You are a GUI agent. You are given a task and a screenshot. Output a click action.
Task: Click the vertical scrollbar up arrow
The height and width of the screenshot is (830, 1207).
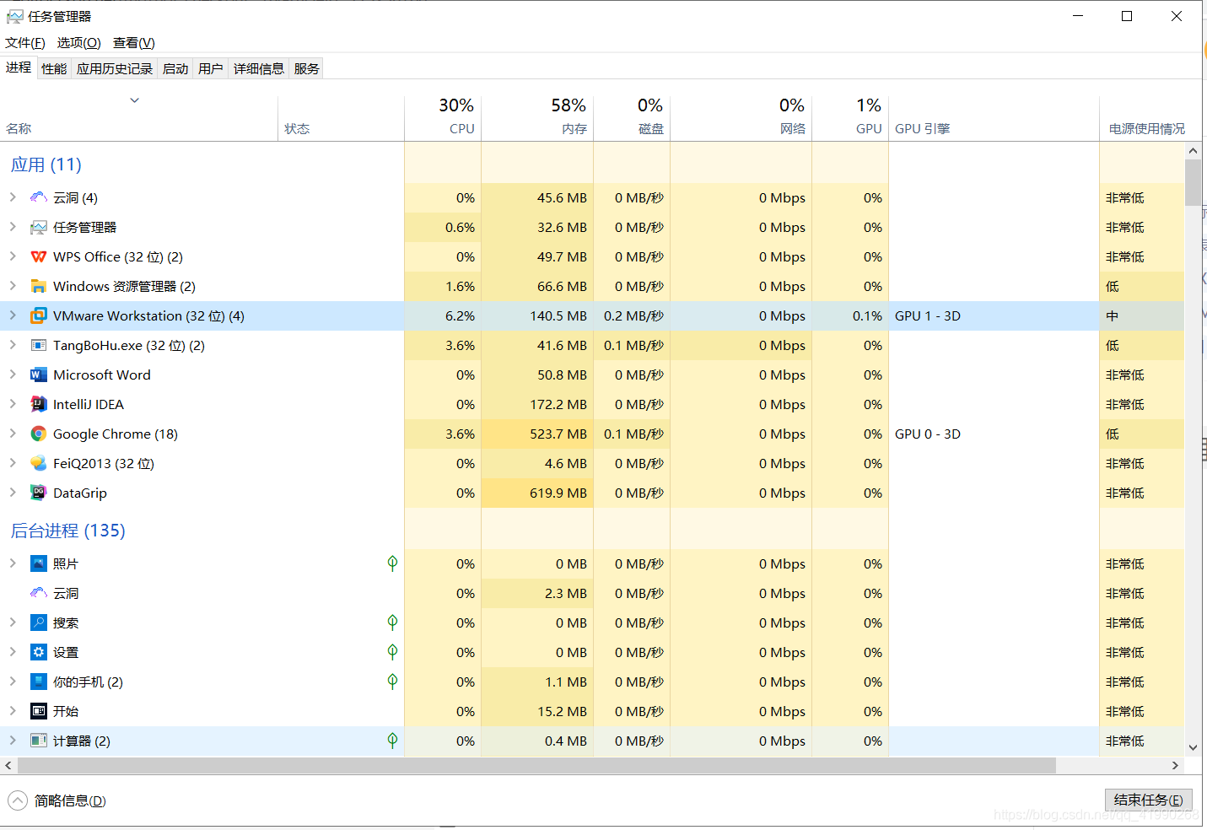coord(1193,151)
